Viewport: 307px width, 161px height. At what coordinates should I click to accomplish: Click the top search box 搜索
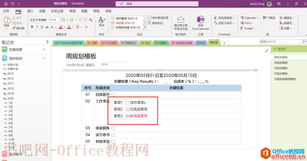pos(157,4)
